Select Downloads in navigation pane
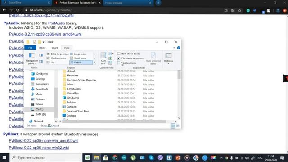The width and height of the screenshot is (288, 162). pyautogui.click(x=40, y=89)
